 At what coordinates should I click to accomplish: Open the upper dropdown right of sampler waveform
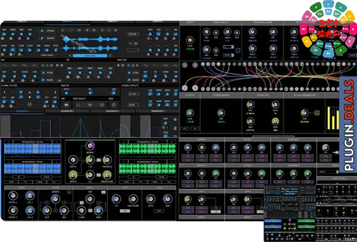click(133, 34)
